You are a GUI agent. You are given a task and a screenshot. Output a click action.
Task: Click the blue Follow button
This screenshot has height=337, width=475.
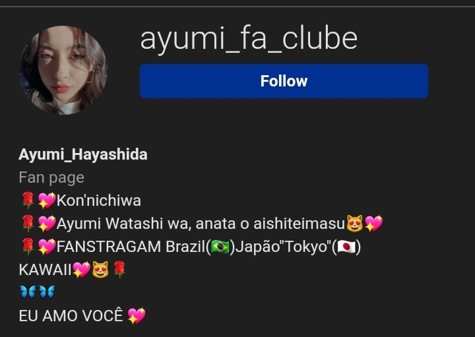pos(284,81)
